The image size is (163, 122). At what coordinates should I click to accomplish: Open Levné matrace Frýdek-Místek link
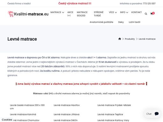(114, 105)
